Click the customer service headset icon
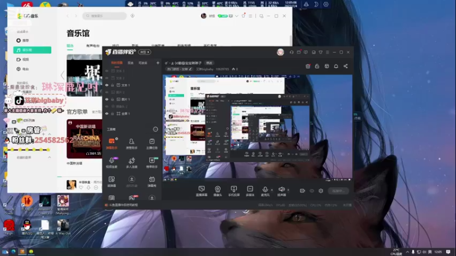The width and height of the screenshot is (456, 256). [291, 52]
